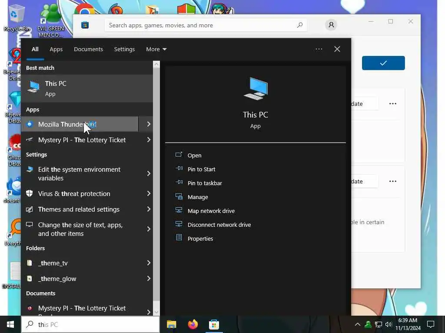
Task: Click the Open action in preview pane
Action: tap(194, 156)
